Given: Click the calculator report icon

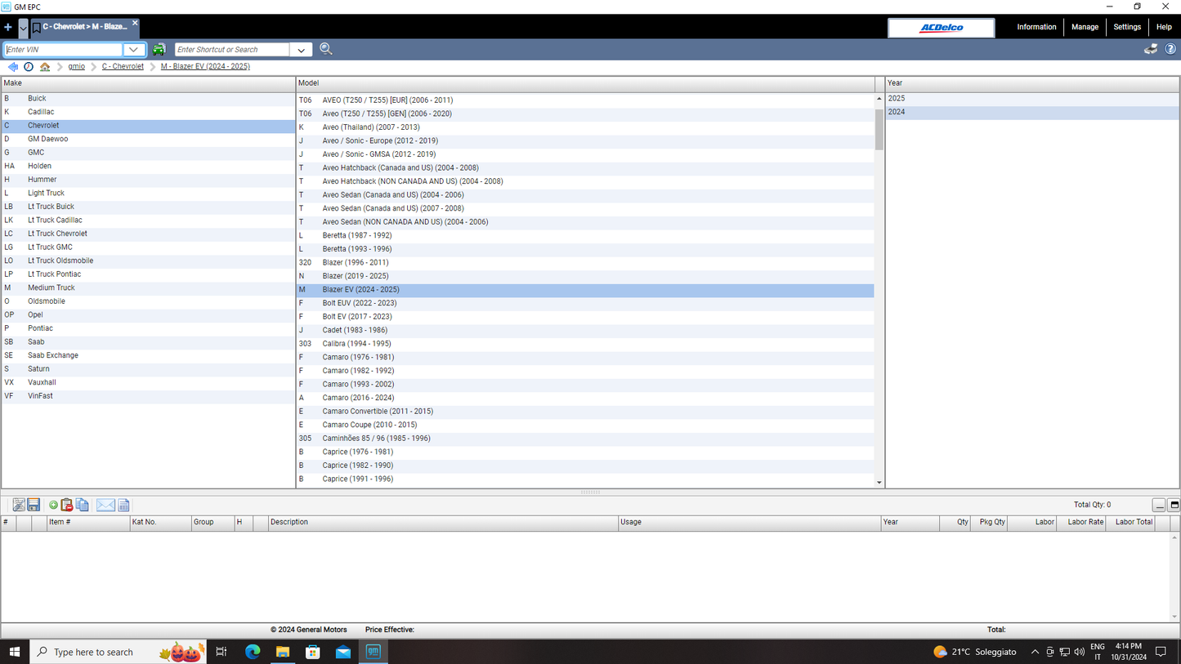Looking at the screenshot, I should [124, 506].
